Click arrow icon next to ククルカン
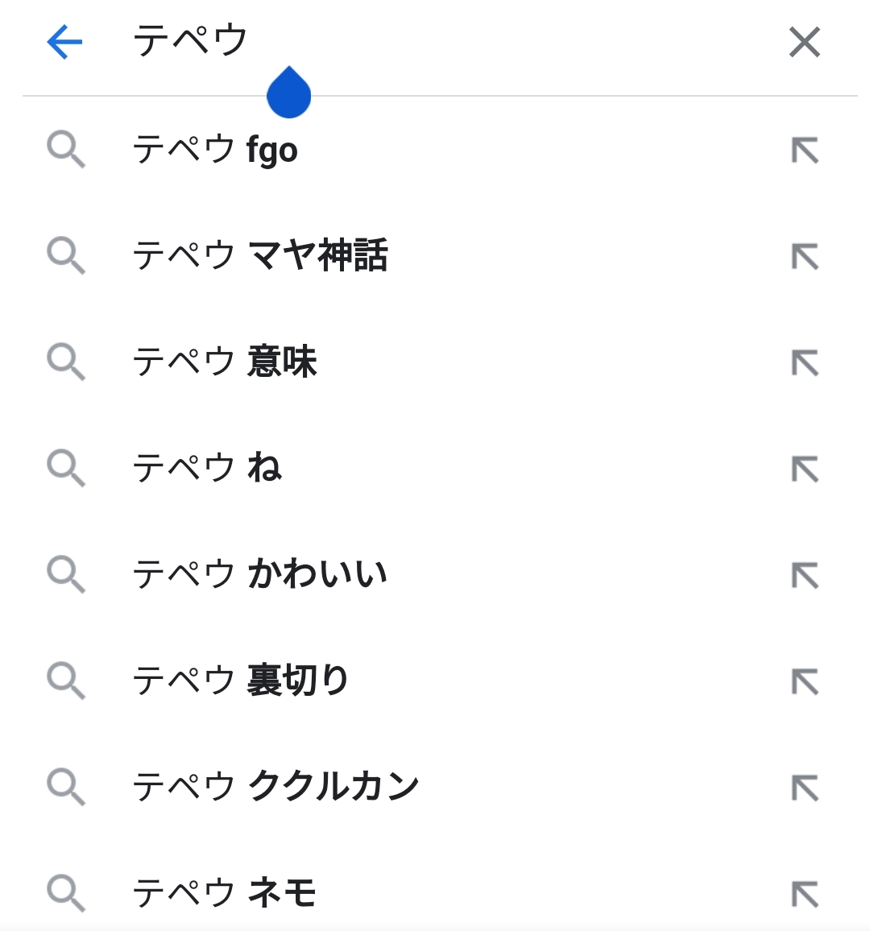Viewport: 870px width, 931px height. [804, 788]
